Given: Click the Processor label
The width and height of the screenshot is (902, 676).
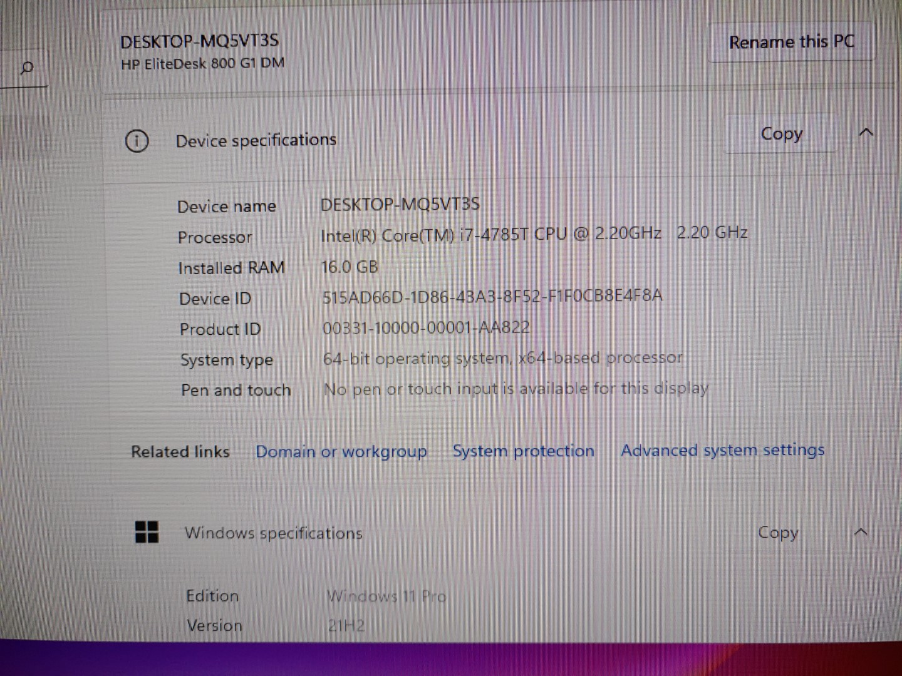Looking at the screenshot, I should 215,237.
